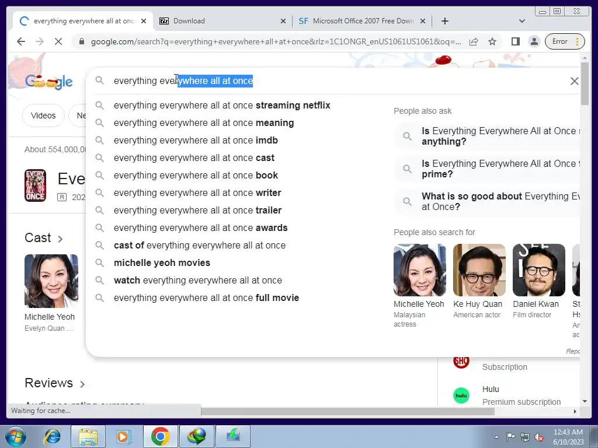
Task: Select suggestion ending with 'trailer'
Action: (x=197, y=210)
